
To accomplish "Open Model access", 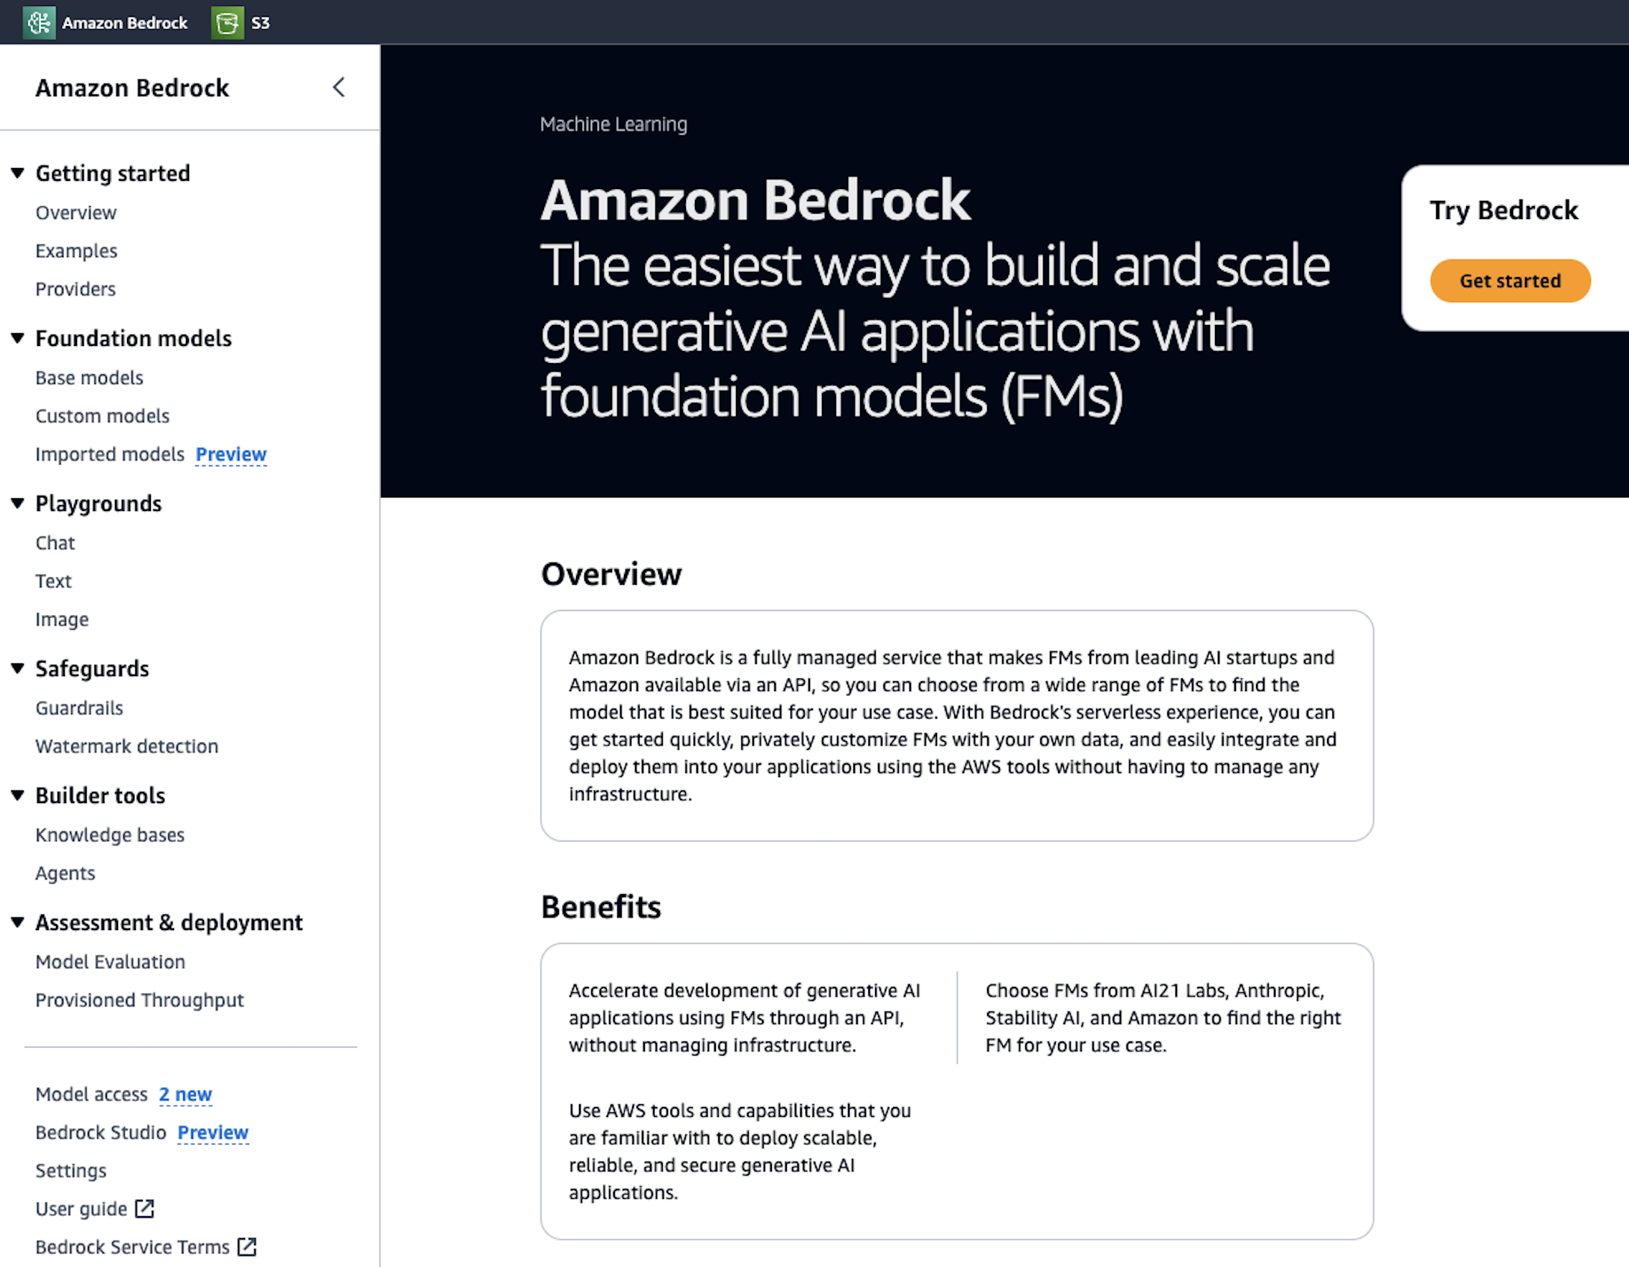I will tap(91, 1094).
